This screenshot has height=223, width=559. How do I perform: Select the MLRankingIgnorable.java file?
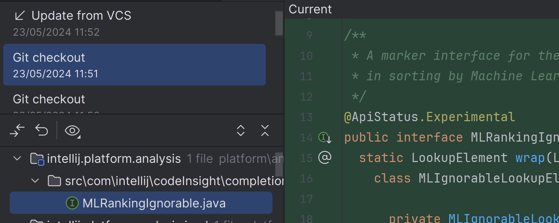tap(154, 203)
